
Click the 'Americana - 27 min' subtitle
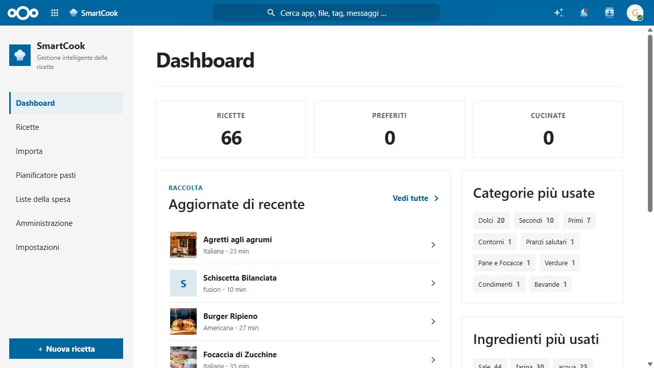[x=231, y=328]
